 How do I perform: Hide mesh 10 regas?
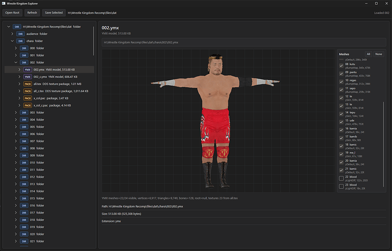pyautogui.click(x=341, y=81)
